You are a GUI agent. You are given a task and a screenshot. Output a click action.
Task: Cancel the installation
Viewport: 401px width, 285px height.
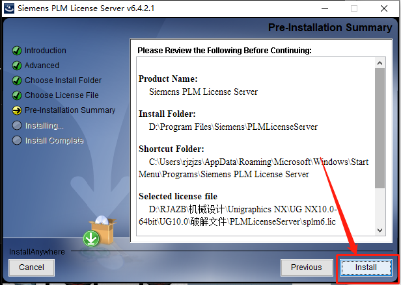(x=31, y=267)
